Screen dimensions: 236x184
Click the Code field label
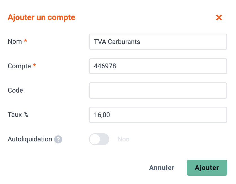(15, 90)
